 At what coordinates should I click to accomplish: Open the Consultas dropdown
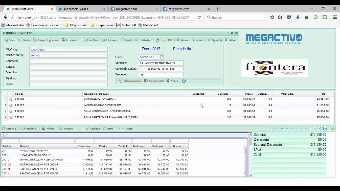91,40
